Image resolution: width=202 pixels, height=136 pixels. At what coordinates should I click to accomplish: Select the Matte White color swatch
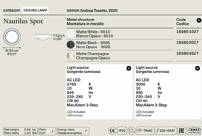[x=71, y=34]
